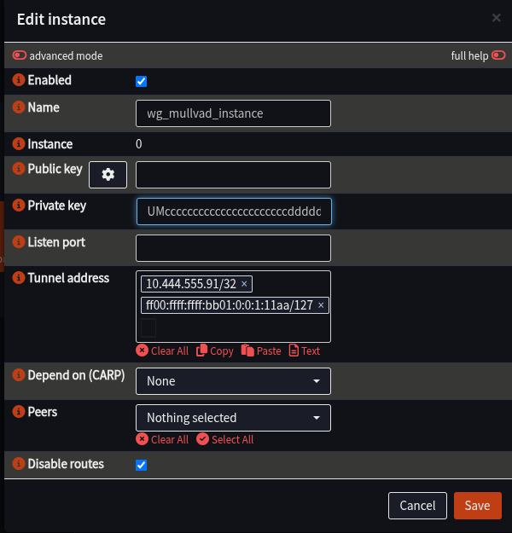
Task: Paste into tunnel addresses
Action: click(x=261, y=351)
